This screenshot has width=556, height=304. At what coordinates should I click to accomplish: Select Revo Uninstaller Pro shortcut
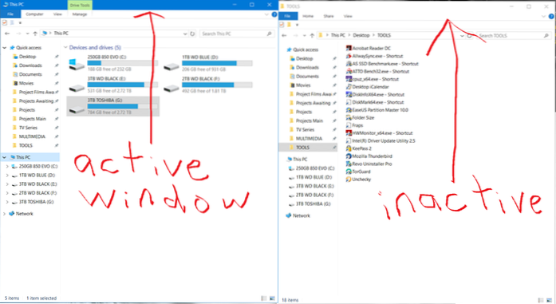point(369,164)
